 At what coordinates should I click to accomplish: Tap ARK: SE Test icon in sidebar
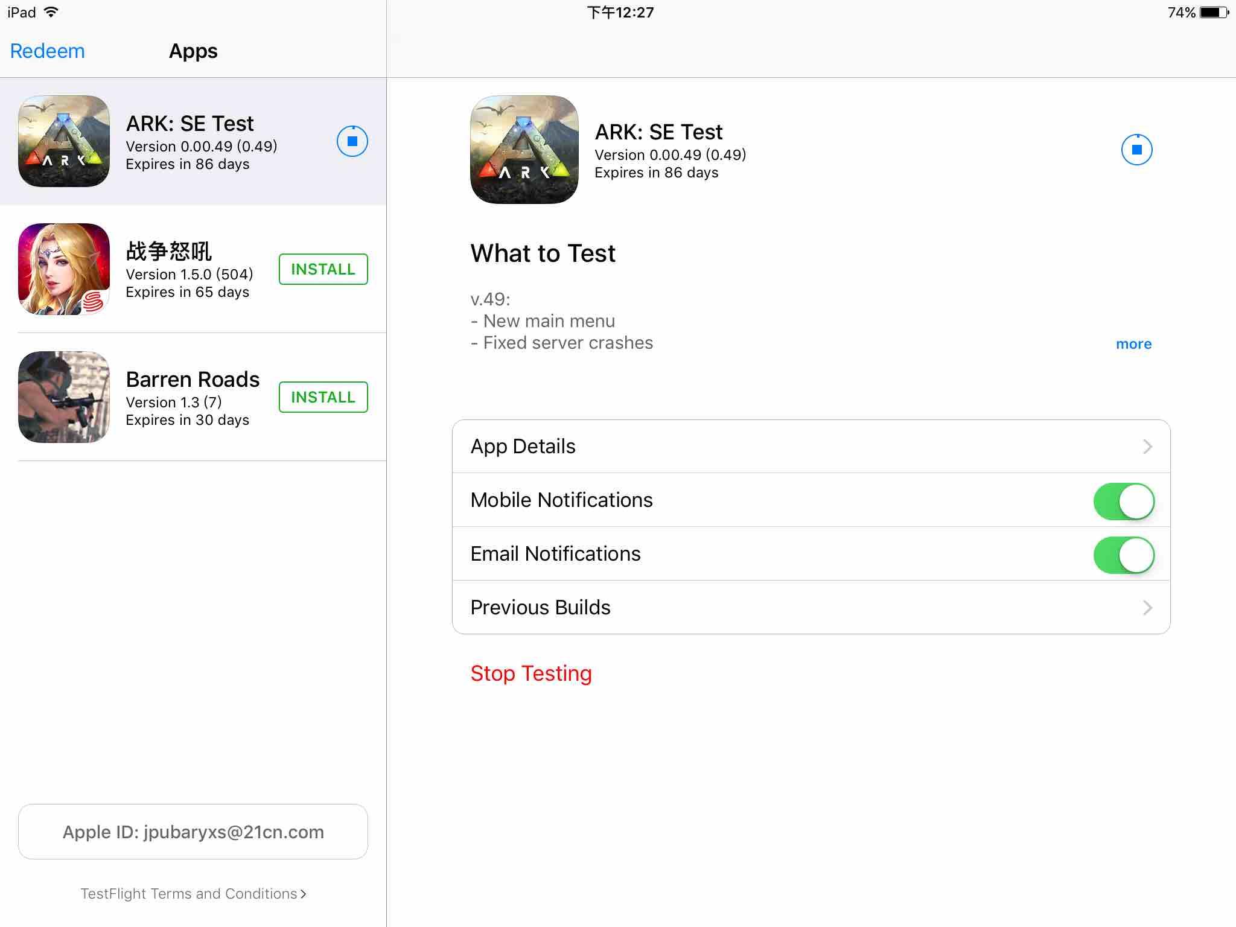coord(64,141)
